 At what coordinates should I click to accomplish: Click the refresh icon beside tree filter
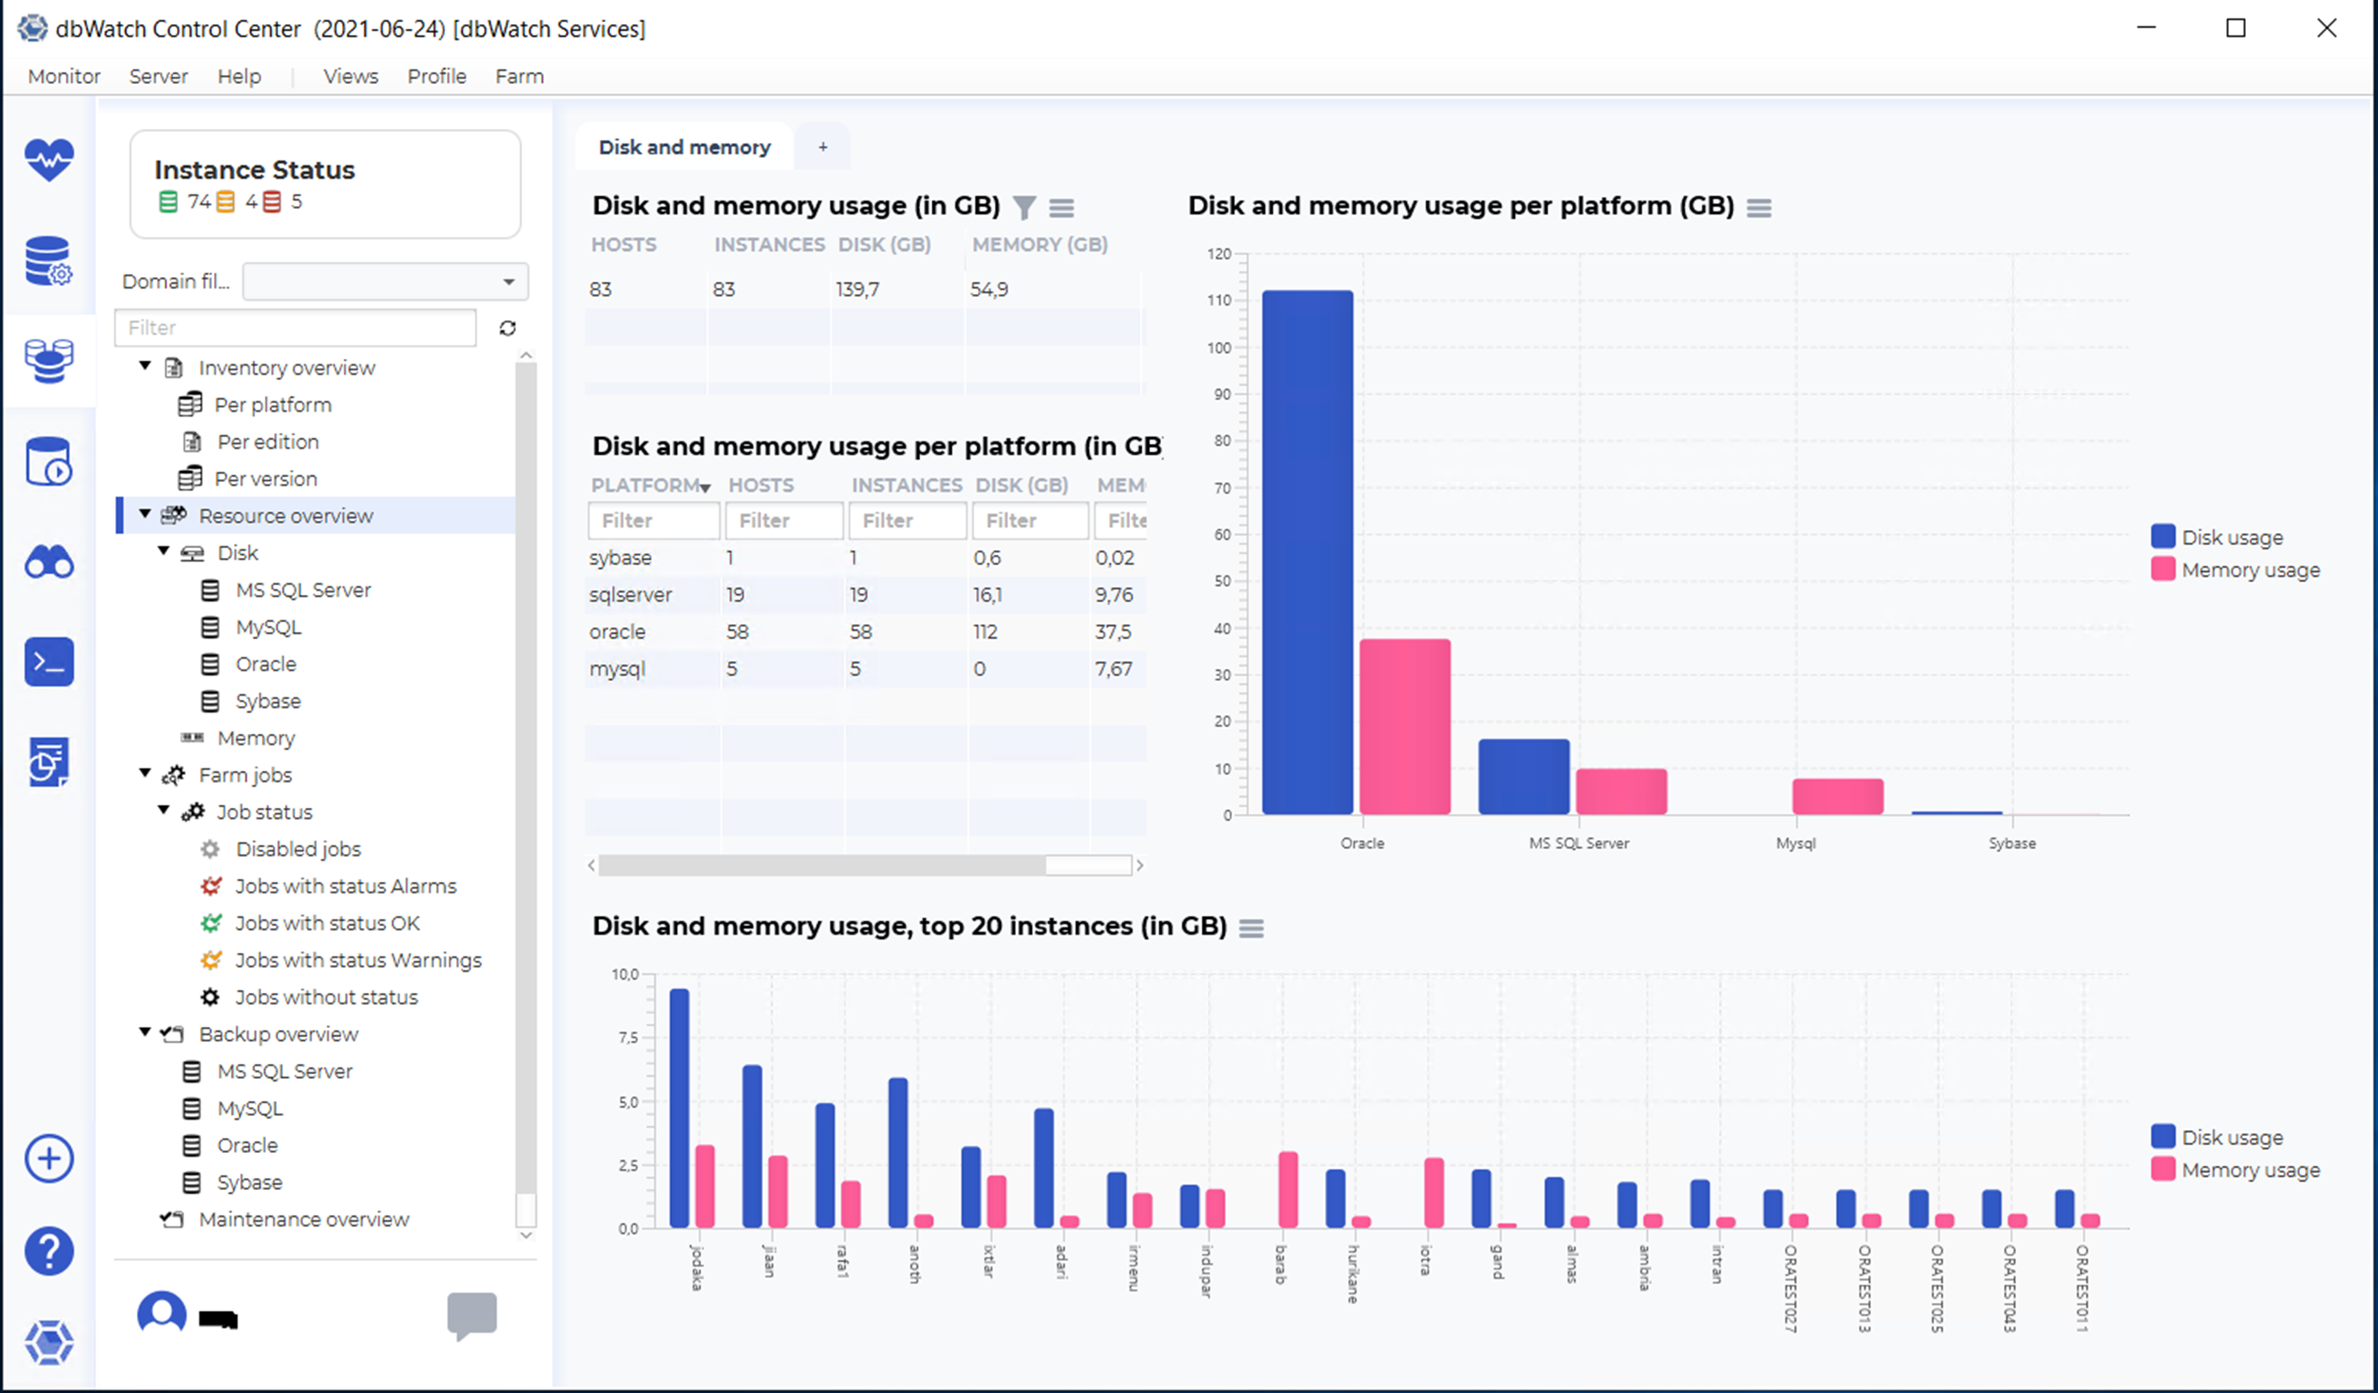click(508, 328)
